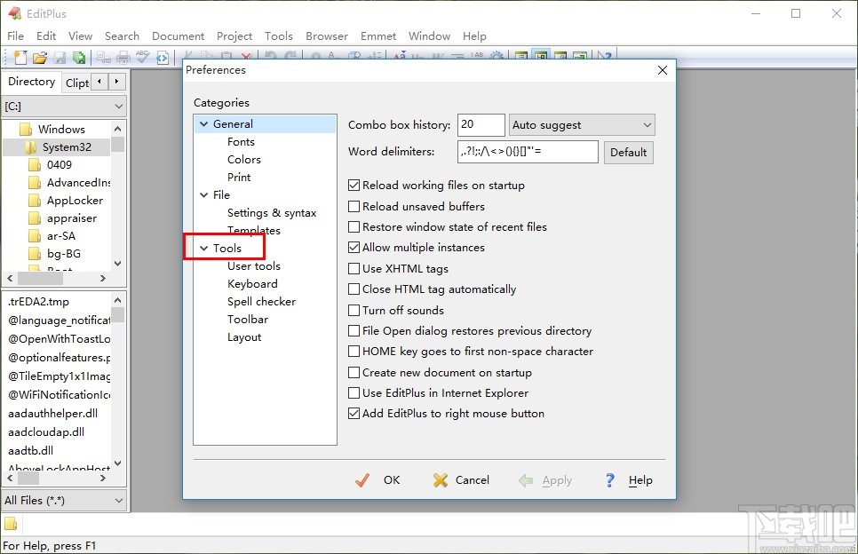
Task: Open the All Files (*.*) filter dropdown
Action: pos(65,501)
